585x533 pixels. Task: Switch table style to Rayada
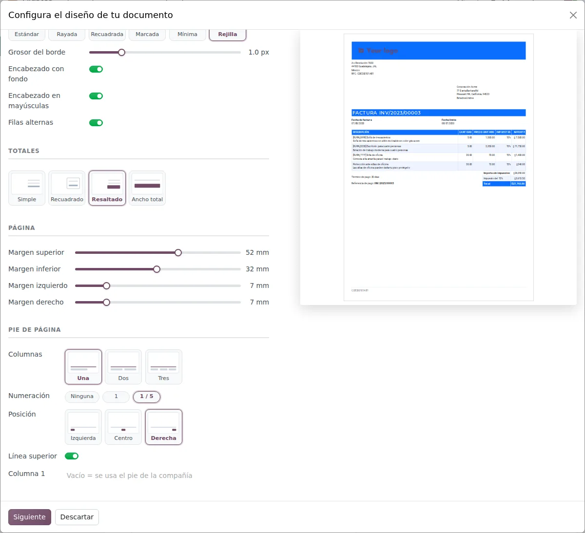(x=67, y=35)
